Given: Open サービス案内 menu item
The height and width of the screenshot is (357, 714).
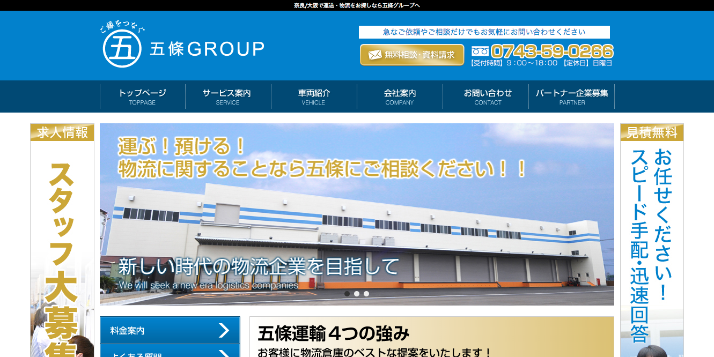Looking at the screenshot, I should (228, 96).
